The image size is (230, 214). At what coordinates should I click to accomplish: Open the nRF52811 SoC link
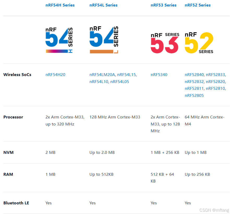point(194,89)
